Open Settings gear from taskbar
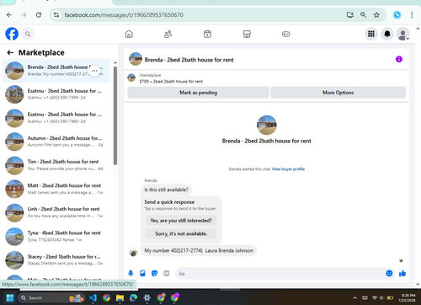This screenshot has width=421, height=305. tap(147, 297)
